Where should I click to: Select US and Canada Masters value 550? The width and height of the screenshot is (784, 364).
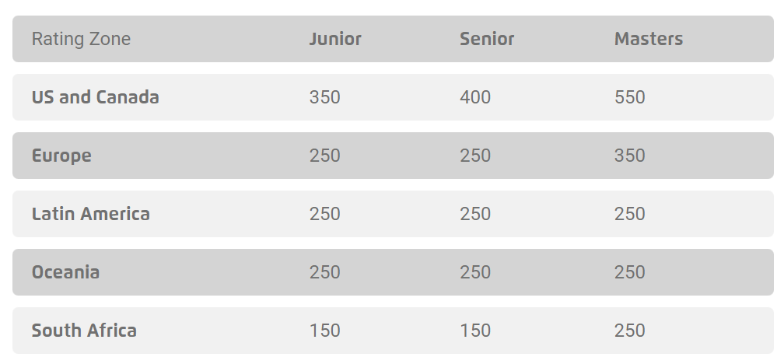click(629, 97)
